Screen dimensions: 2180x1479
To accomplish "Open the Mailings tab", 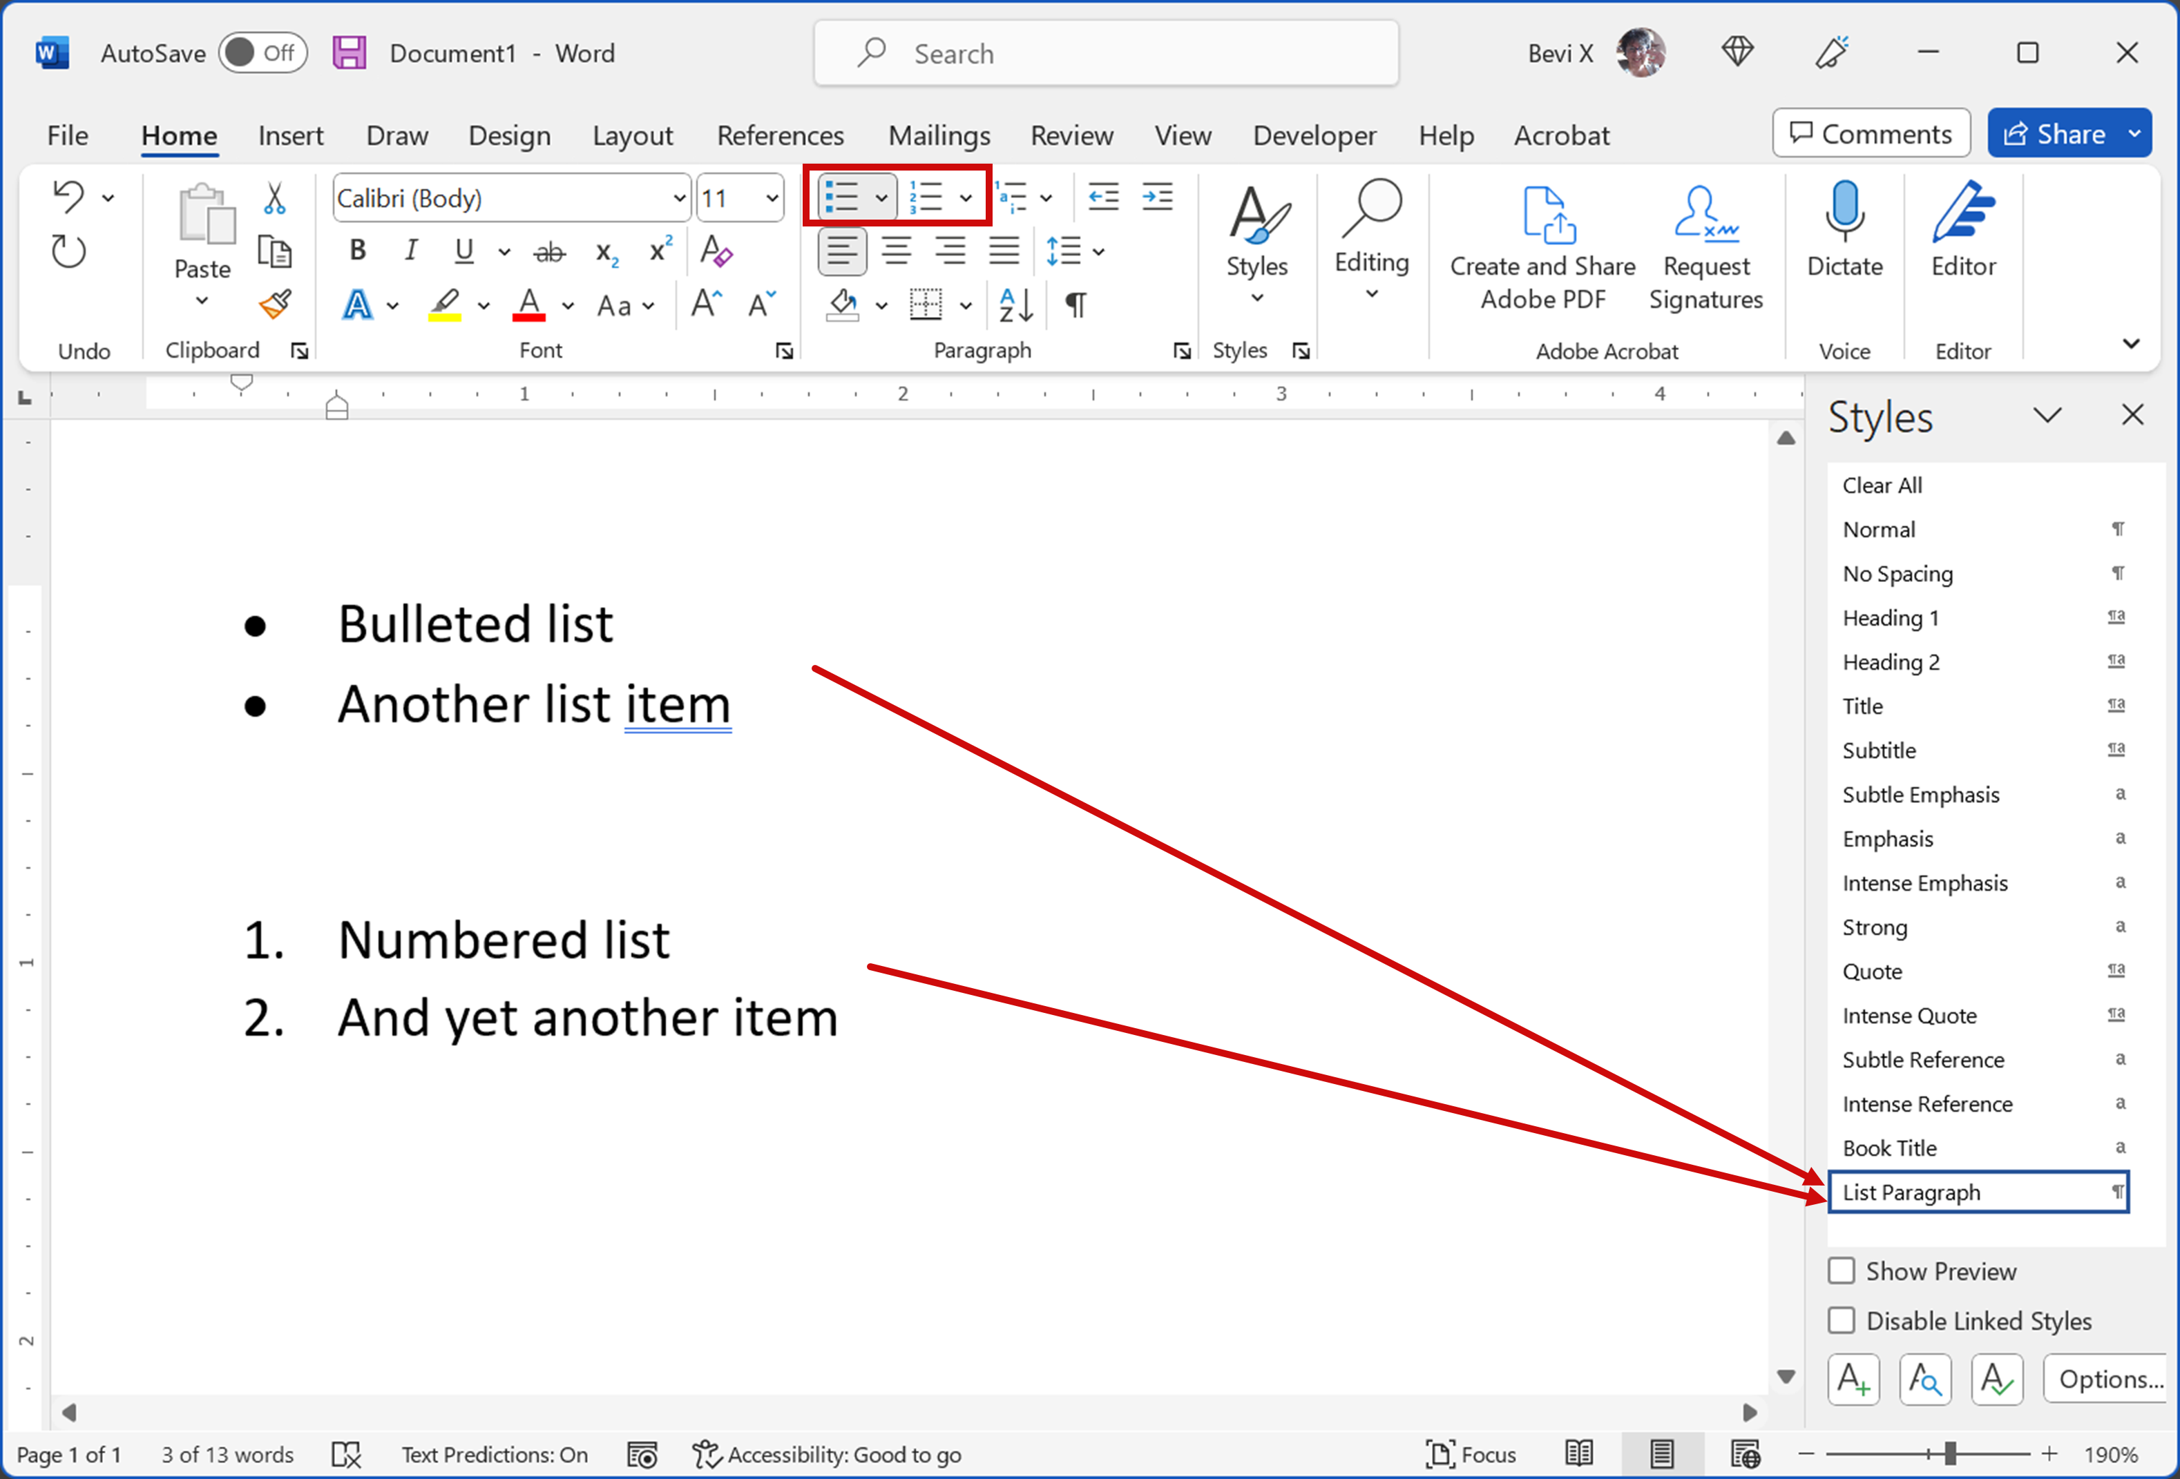I will click(939, 135).
